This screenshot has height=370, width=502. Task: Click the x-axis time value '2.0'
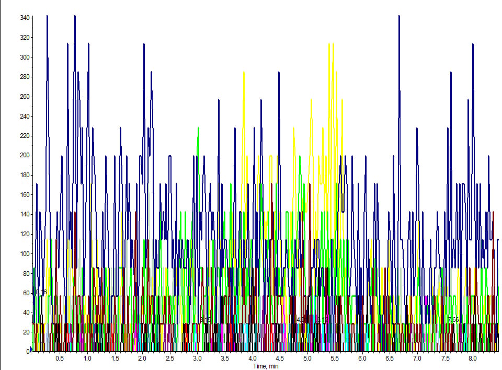click(142, 358)
